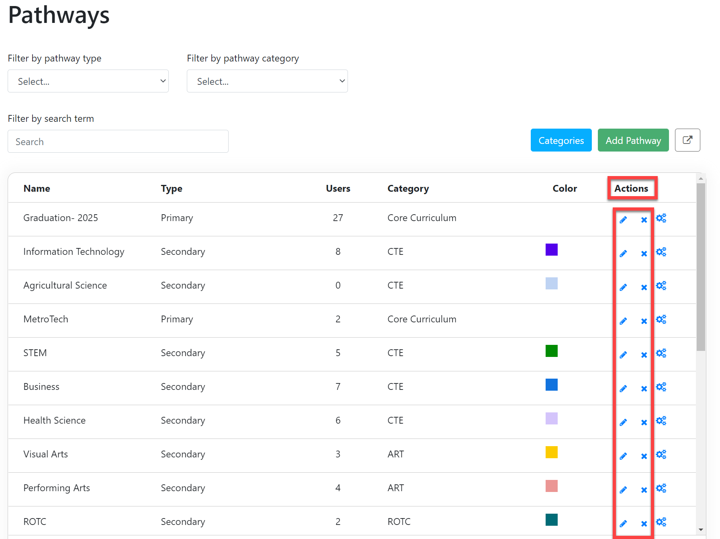Click the green STEM color swatch

(552, 351)
